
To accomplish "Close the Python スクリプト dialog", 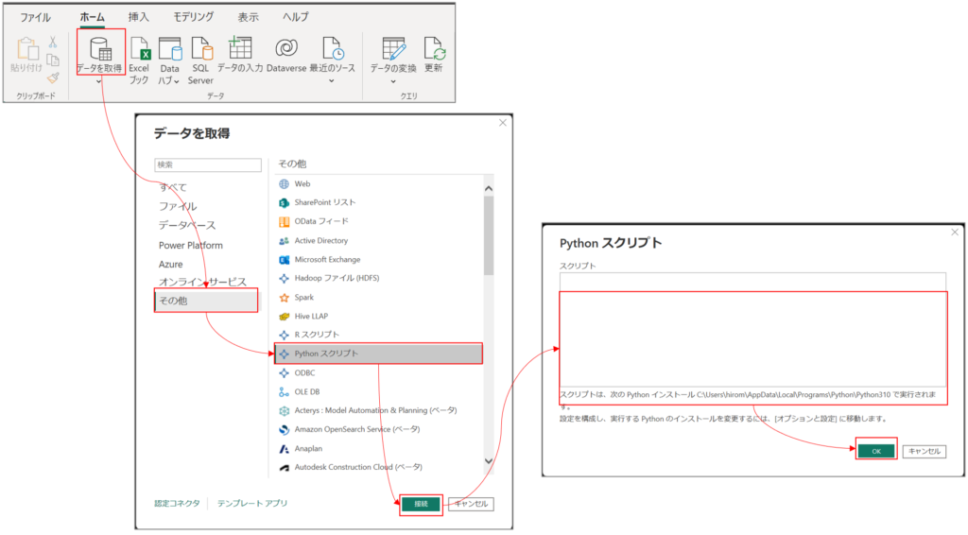I will (955, 232).
